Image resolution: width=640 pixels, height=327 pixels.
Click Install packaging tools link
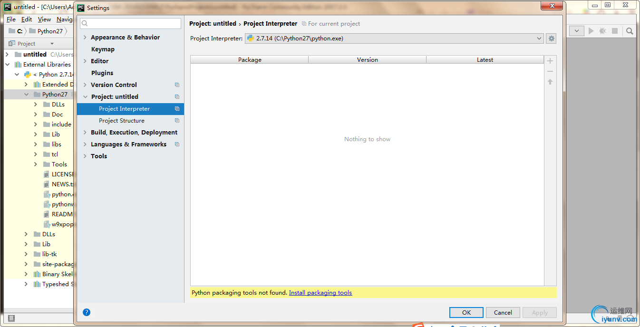[320, 293]
